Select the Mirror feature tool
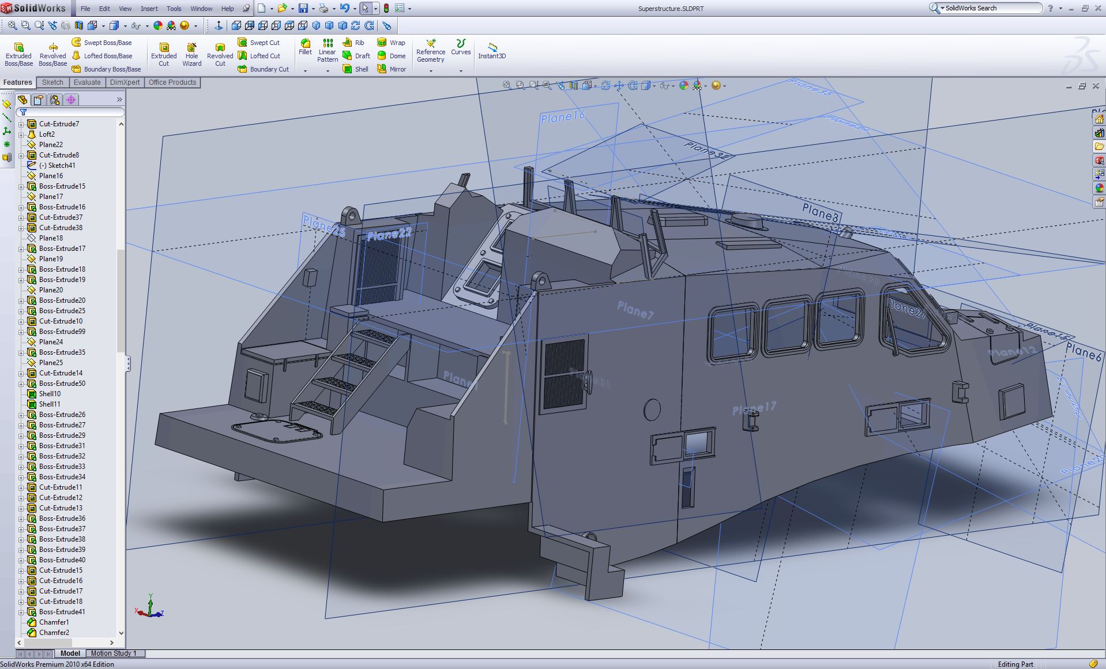The width and height of the screenshot is (1106, 669). (391, 69)
